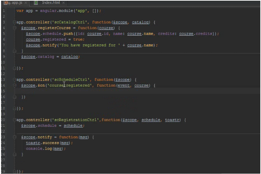This screenshot has height=174, width=261.
Task: Click the 'scCatalogCtrl' string on line 3
Action: [x=69, y=22]
